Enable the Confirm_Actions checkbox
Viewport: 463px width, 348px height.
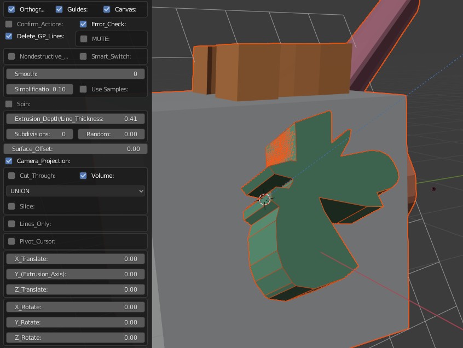pos(9,24)
